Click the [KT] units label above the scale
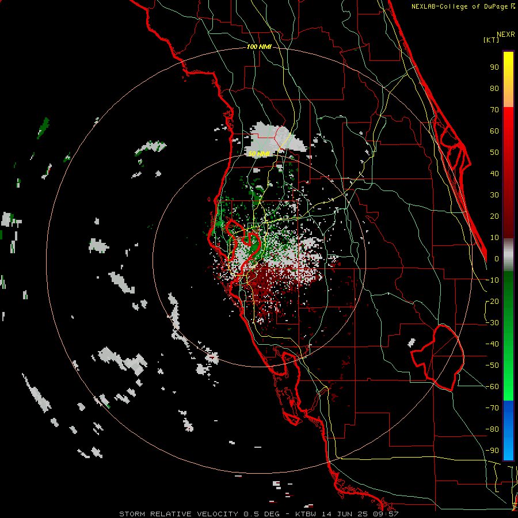 click(x=491, y=40)
